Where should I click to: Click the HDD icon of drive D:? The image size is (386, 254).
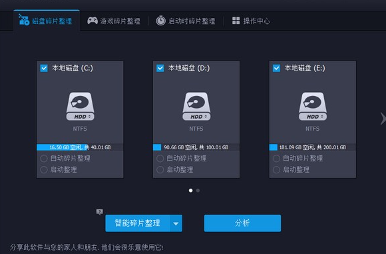tap(196, 106)
